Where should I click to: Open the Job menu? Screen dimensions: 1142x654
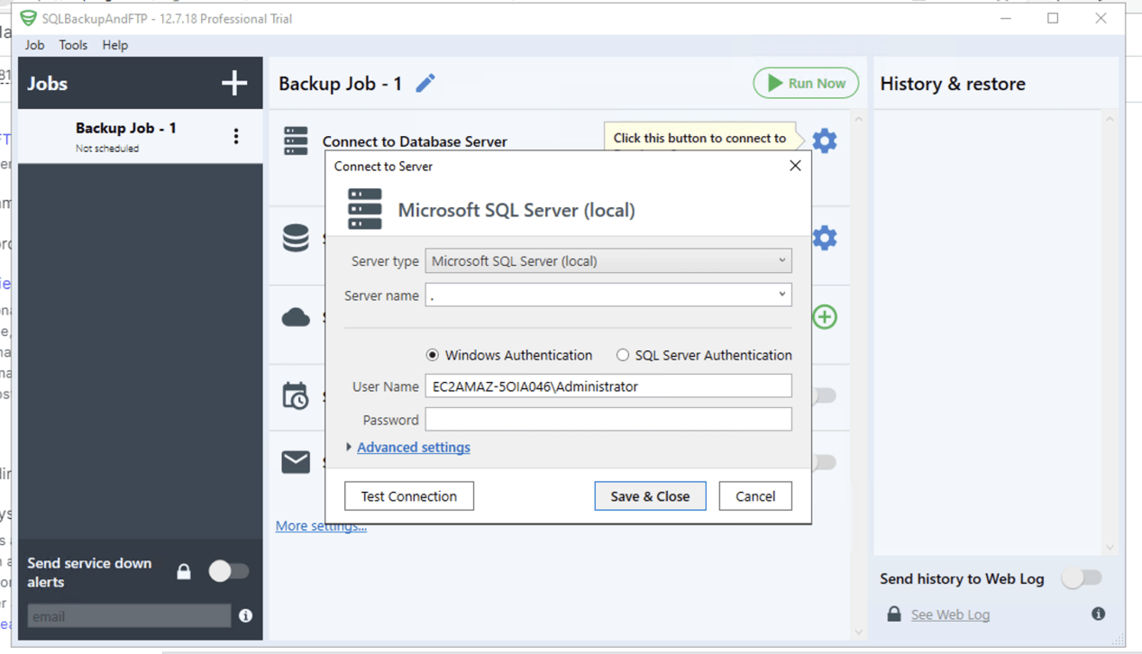click(x=33, y=44)
